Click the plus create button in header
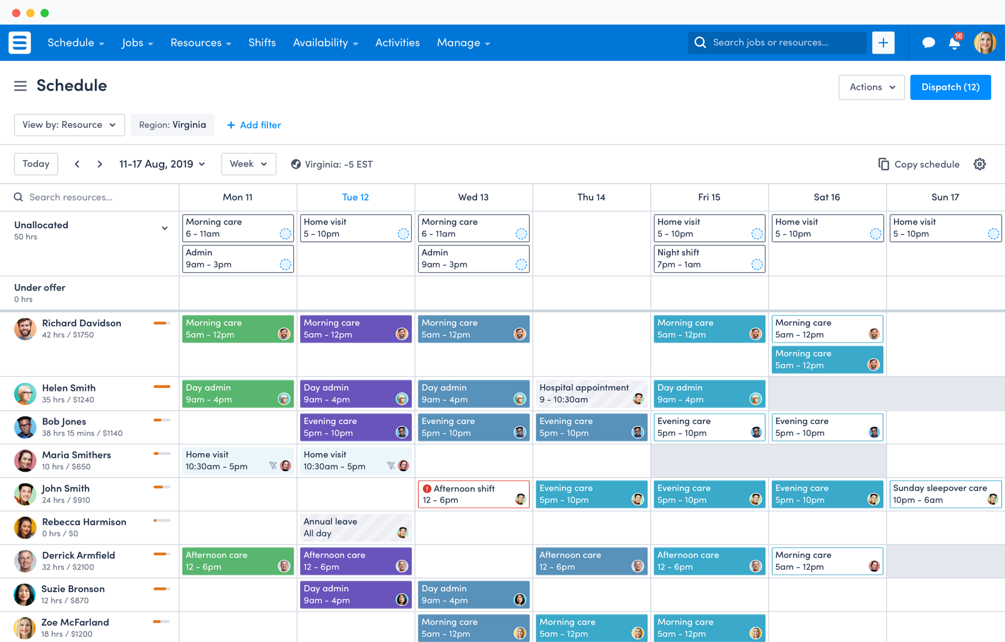Viewport: 1005px width, 642px height. coord(883,42)
